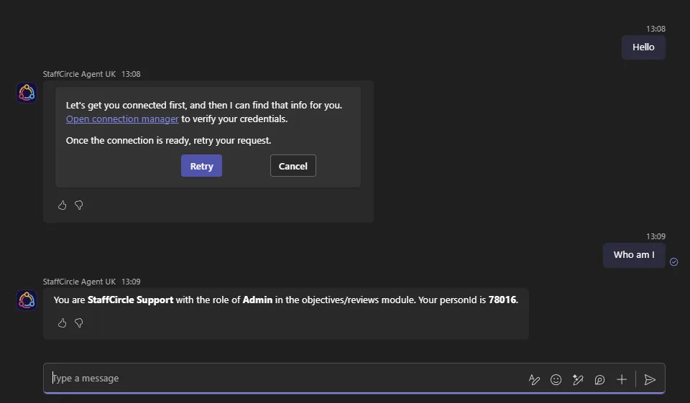The width and height of the screenshot is (690, 403).
Task: Thumbs down the StaffCircle Support reply
Action: click(79, 323)
